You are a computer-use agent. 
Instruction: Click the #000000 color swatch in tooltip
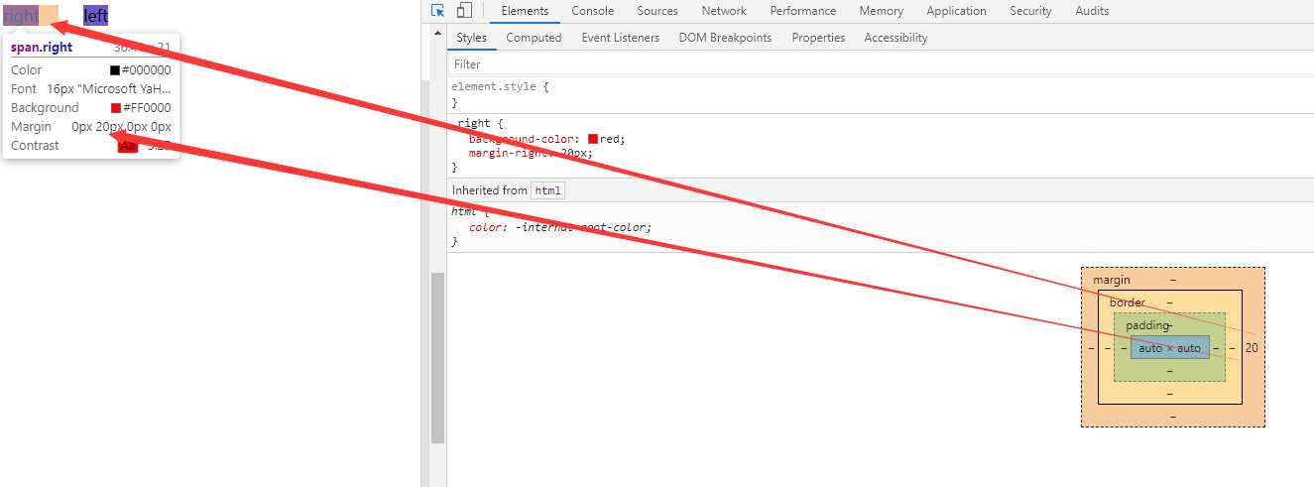click(115, 70)
